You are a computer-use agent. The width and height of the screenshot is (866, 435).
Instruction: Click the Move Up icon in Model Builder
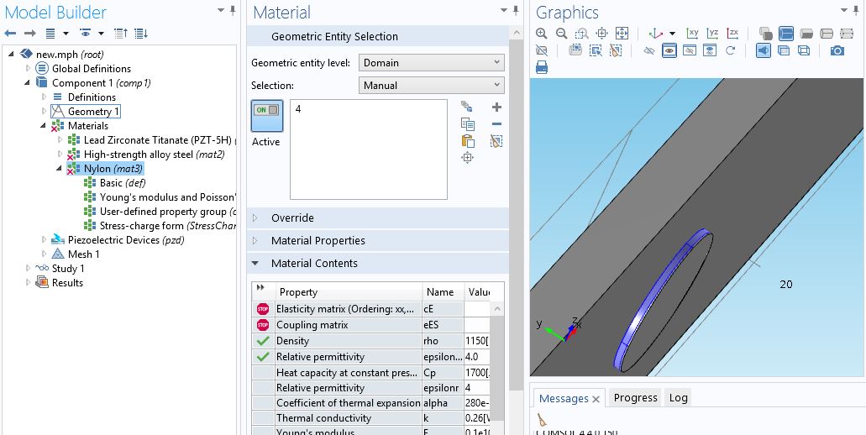tap(120, 34)
